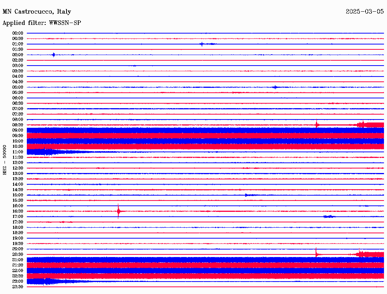Screen dimensions: 387x294
Task: Click the date 2025-03-05
Action: point(365,11)
